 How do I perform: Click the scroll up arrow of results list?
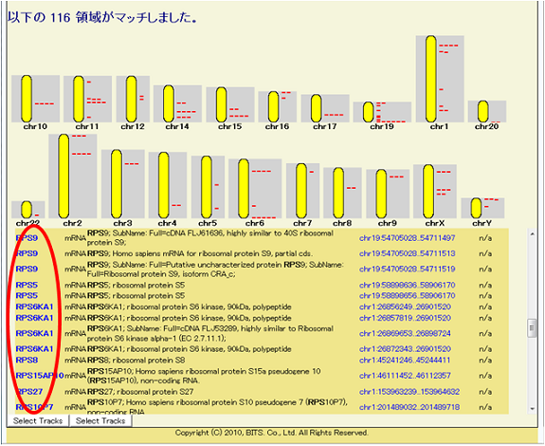point(532,234)
